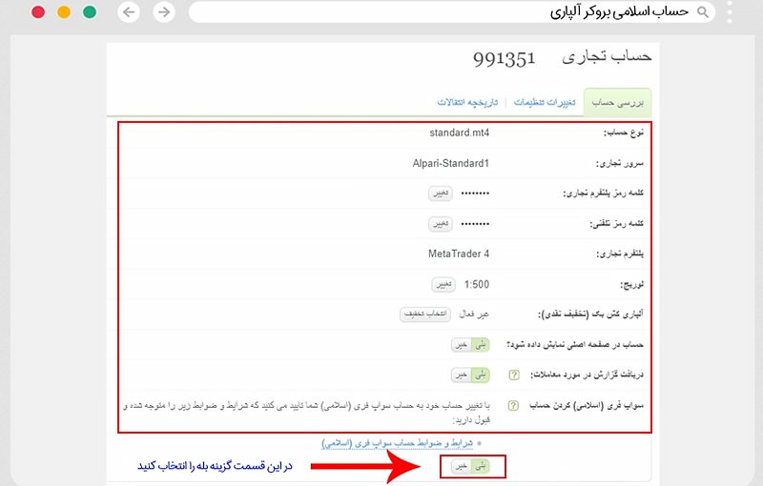Choose بلی on the swap-free toggle at bottom
763x486 pixels.
(x=481, y=467)
